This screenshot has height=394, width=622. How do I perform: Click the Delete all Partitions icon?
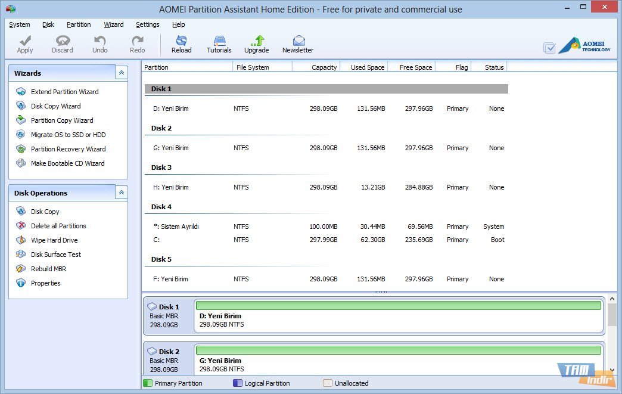(21, 226)
